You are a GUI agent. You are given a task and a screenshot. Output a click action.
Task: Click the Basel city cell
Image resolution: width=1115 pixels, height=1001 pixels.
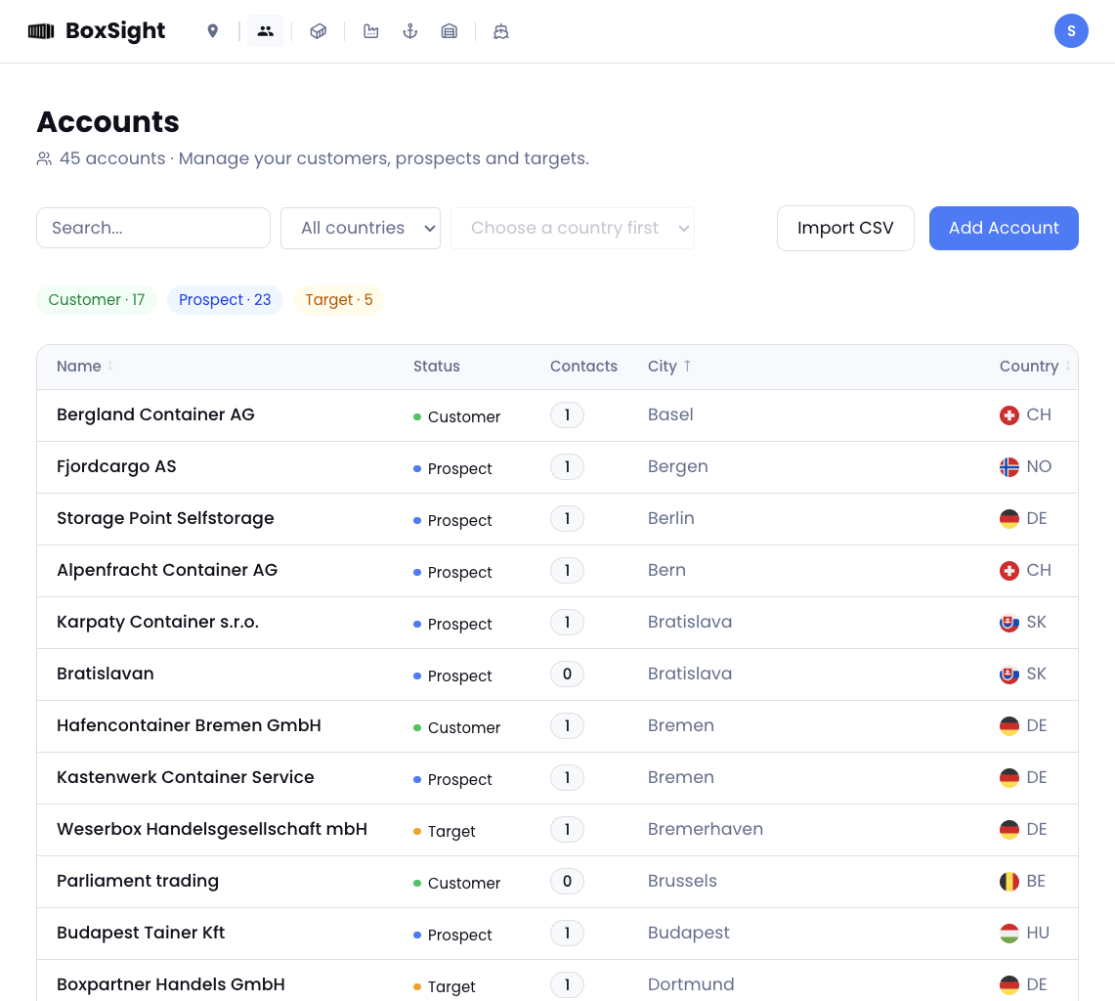(670, 414)
